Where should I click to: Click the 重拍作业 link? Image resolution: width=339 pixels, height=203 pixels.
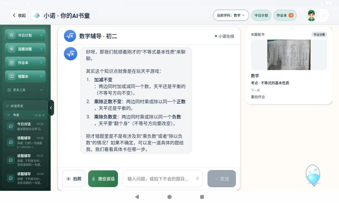pyautogui.click(x=258, y=97)
